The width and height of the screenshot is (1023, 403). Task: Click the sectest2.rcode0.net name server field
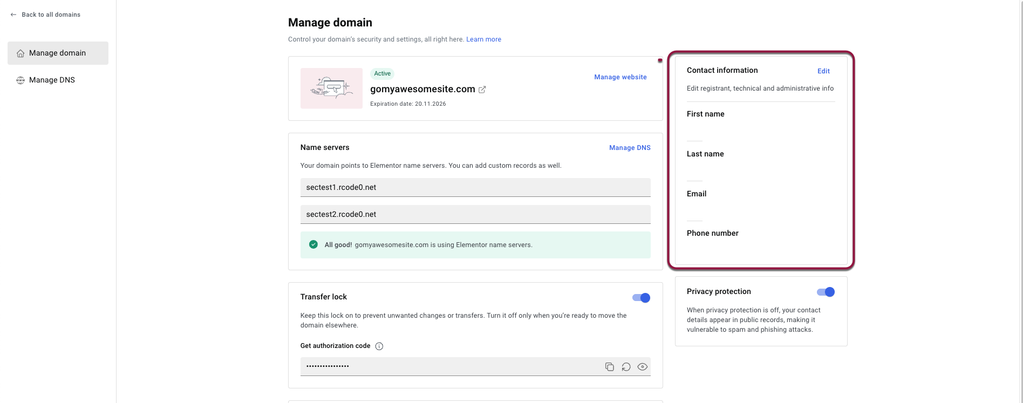[x=475, y=215]
